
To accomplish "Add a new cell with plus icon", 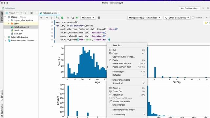I will click(41, 18).
